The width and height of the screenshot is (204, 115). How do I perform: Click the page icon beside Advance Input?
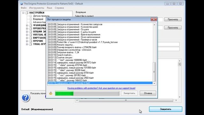point(31,22)
